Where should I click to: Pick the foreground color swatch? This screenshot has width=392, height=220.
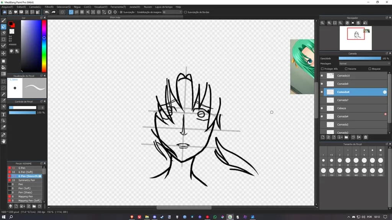(11, 24)
